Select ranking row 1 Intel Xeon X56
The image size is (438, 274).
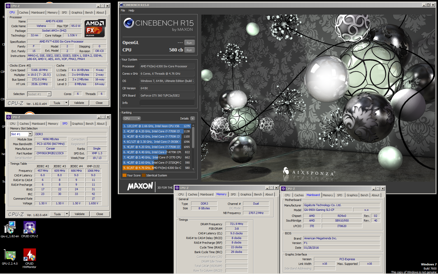[x=157, y=126]
